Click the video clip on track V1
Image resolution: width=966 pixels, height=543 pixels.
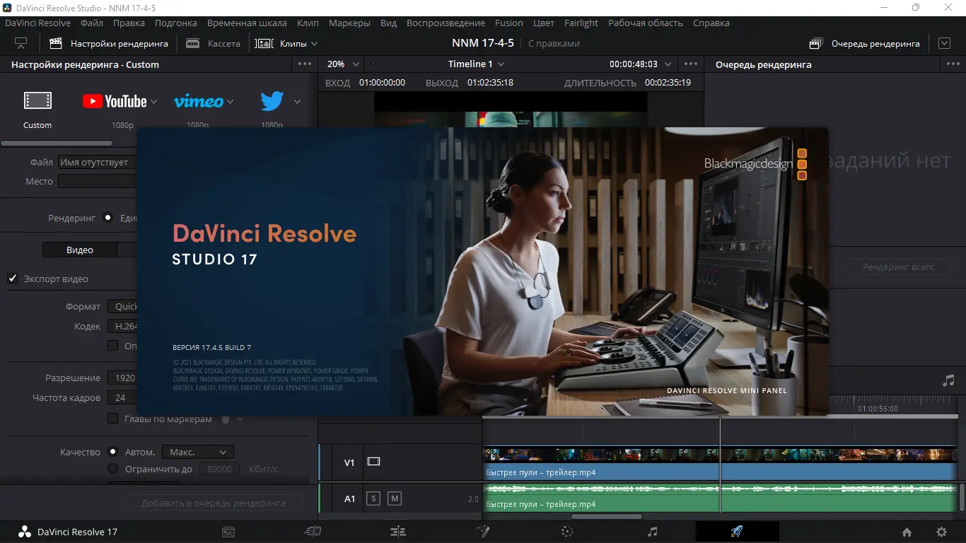pos(601,464)
